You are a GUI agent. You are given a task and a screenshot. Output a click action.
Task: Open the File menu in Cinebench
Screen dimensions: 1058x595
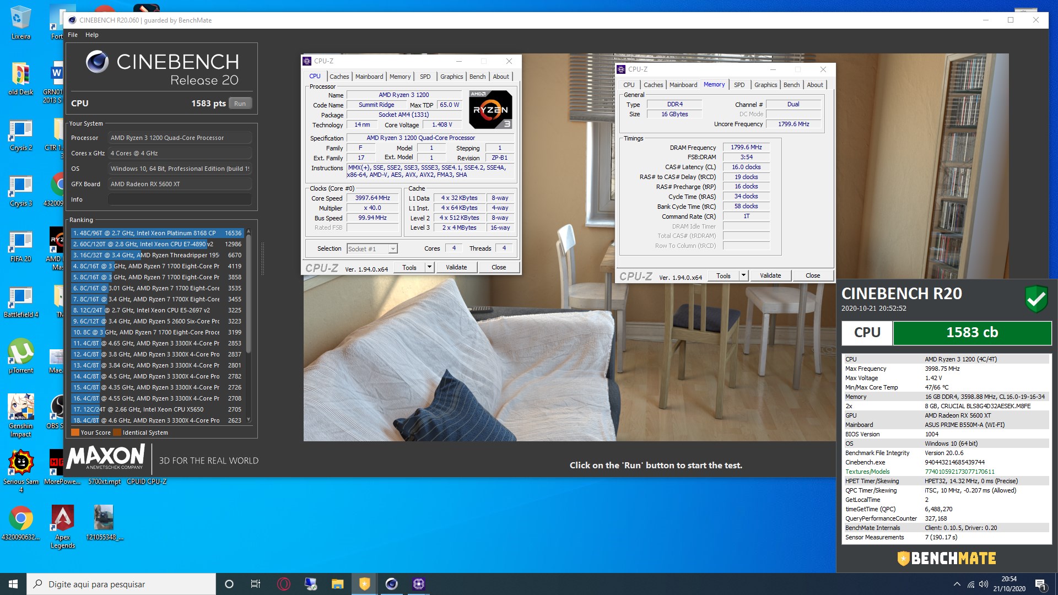pos(73,35)
